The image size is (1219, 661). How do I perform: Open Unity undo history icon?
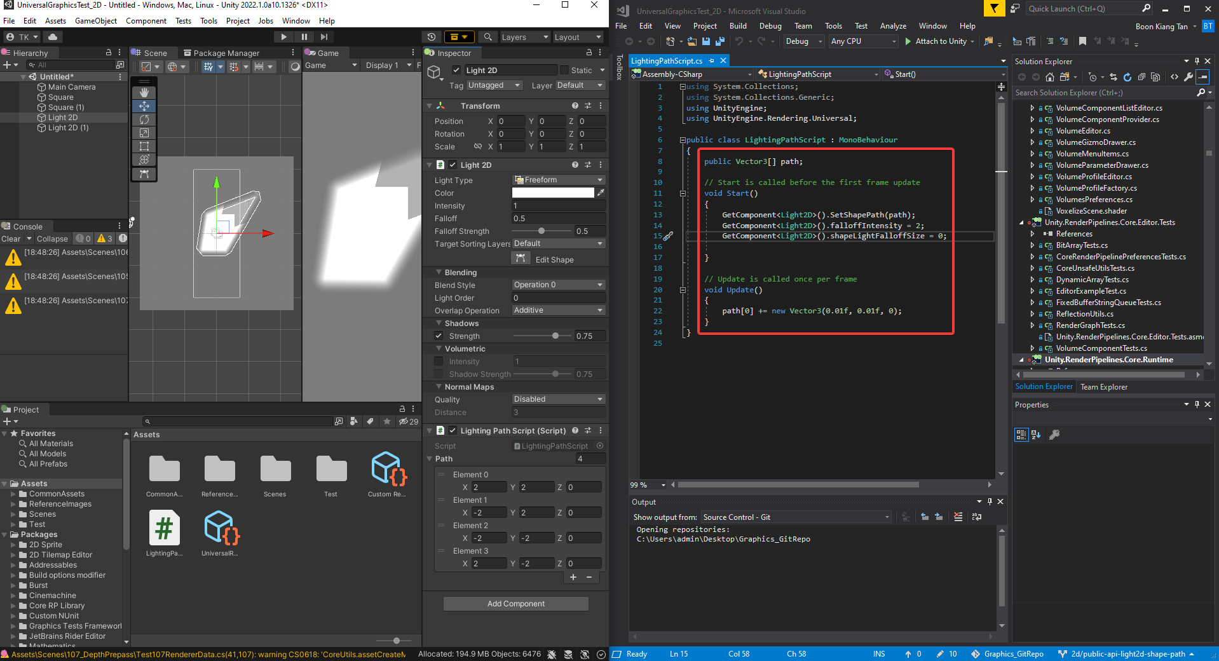(x=432, y=37)
